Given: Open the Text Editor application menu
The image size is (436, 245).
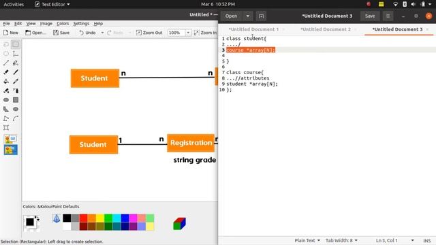Looking at the screenshot, I should 52,5.
